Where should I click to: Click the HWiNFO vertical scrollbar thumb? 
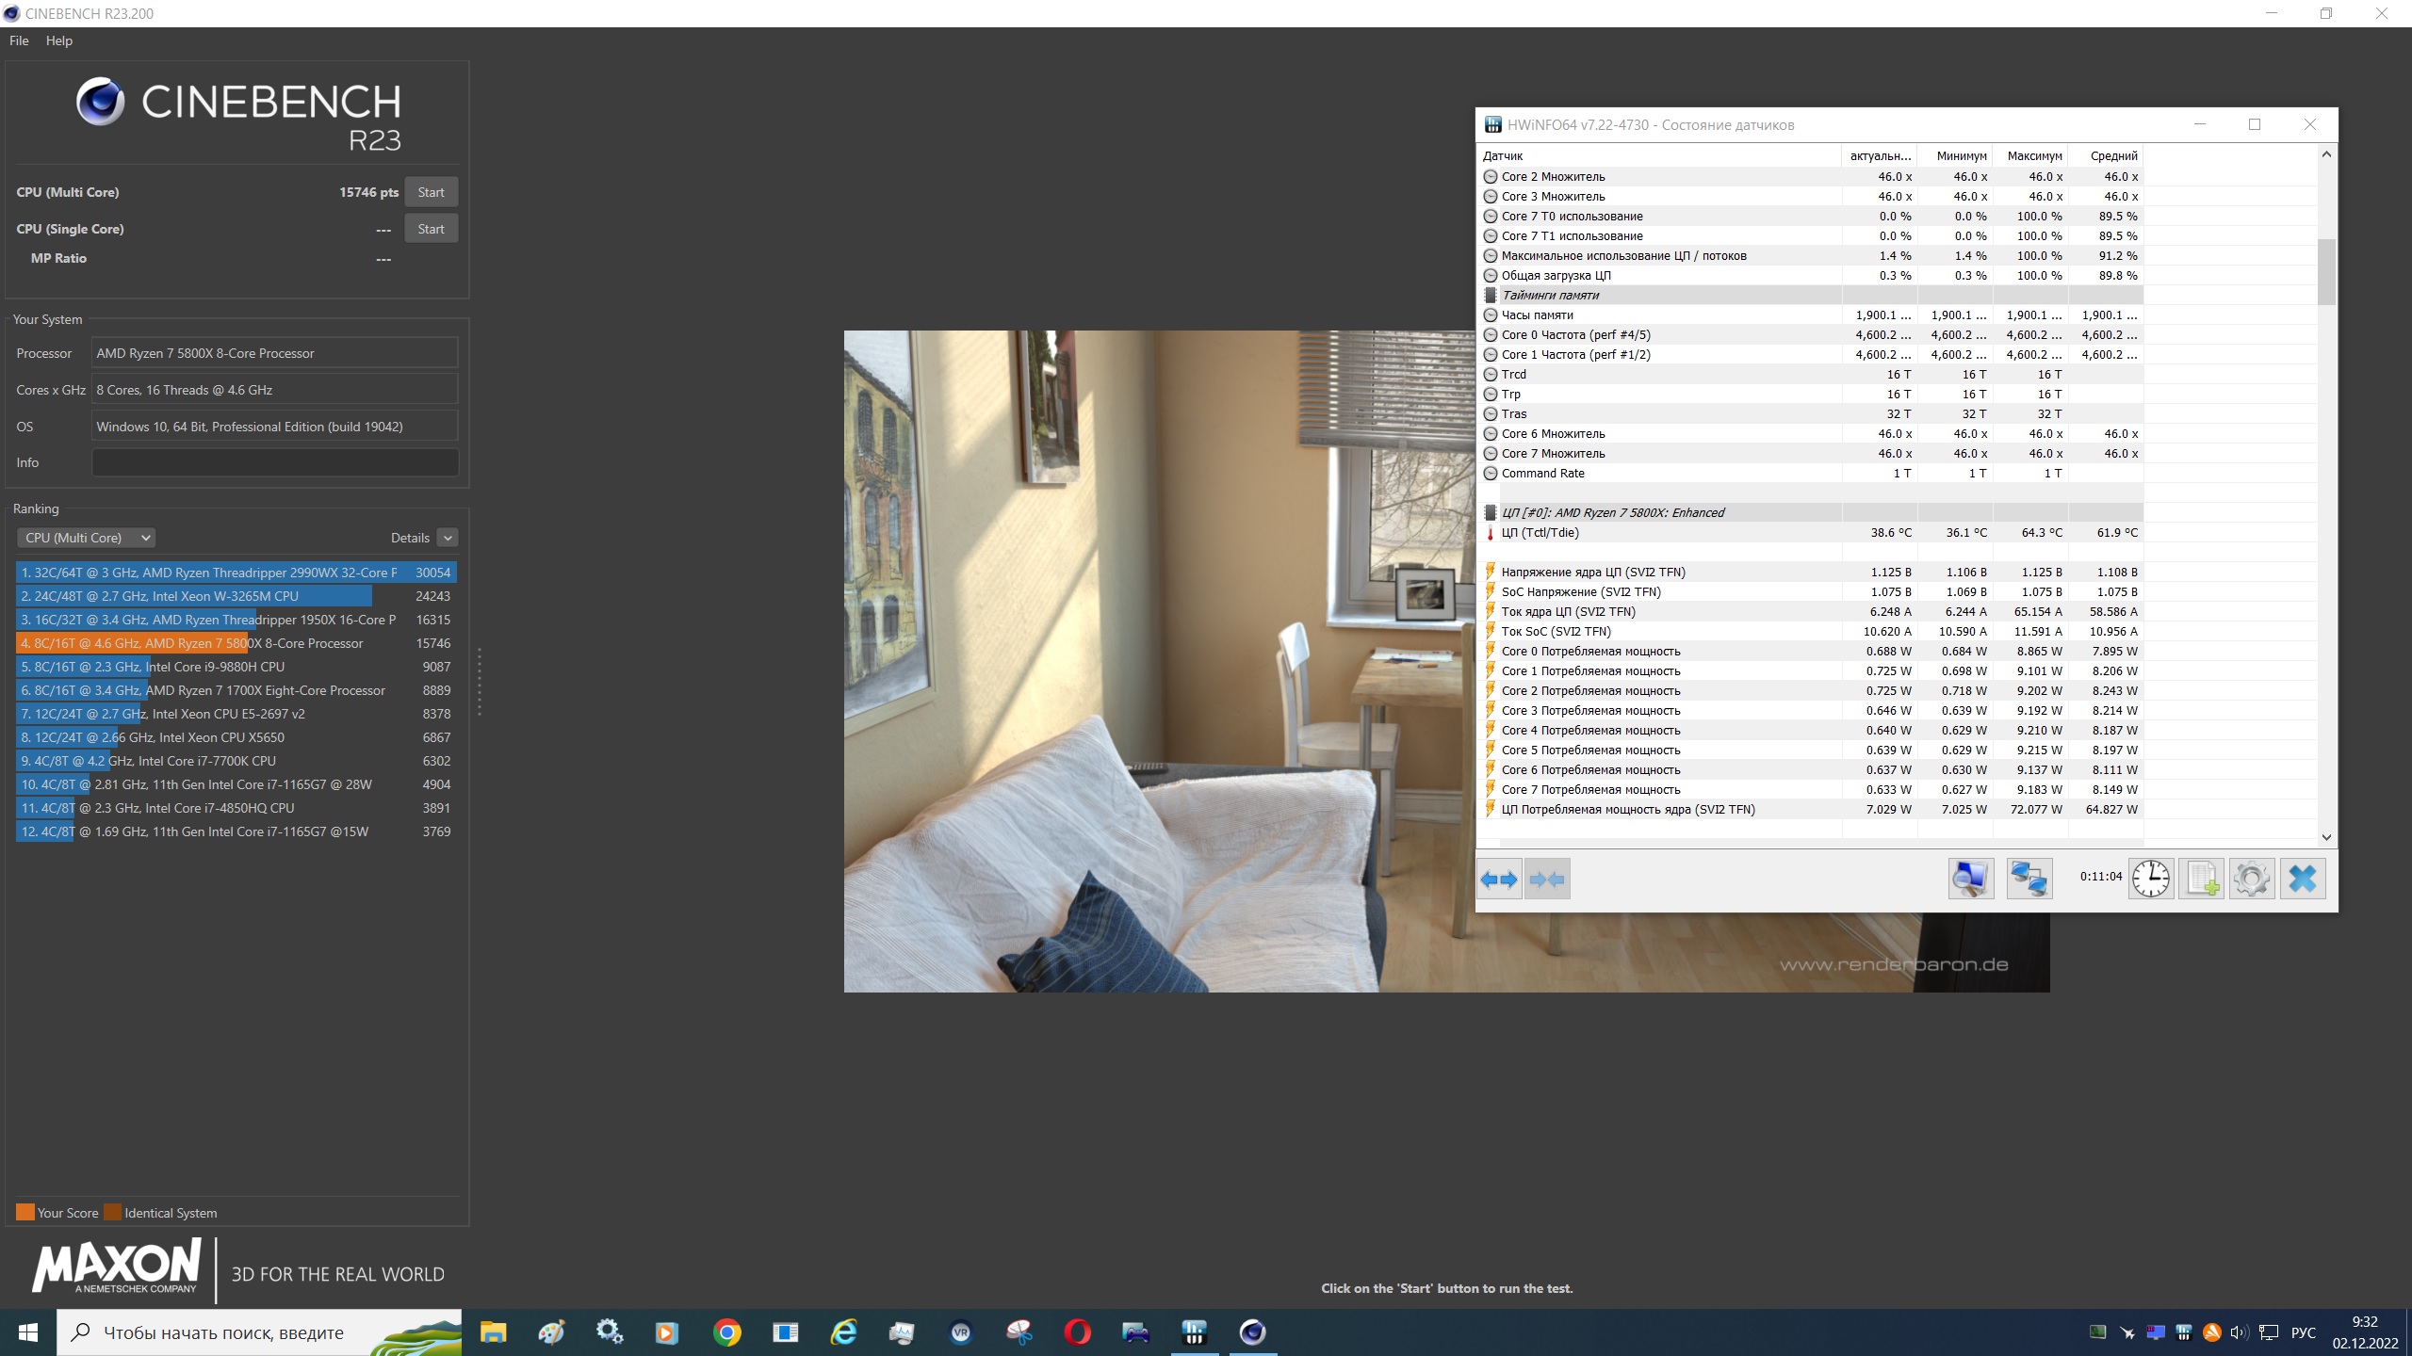click(2326, 271)
